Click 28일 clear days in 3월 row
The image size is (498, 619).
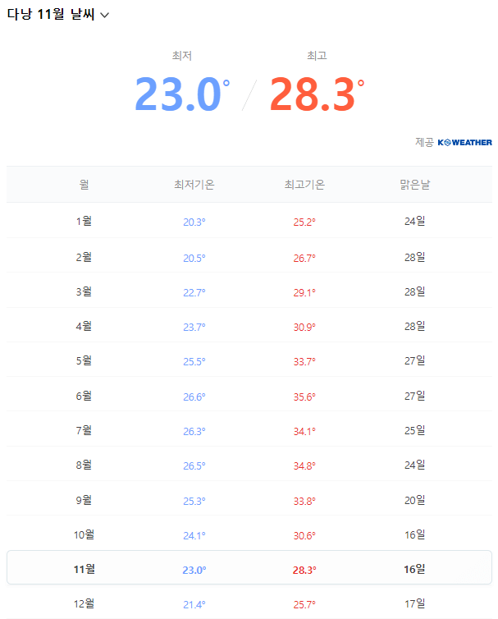point(415,291)
